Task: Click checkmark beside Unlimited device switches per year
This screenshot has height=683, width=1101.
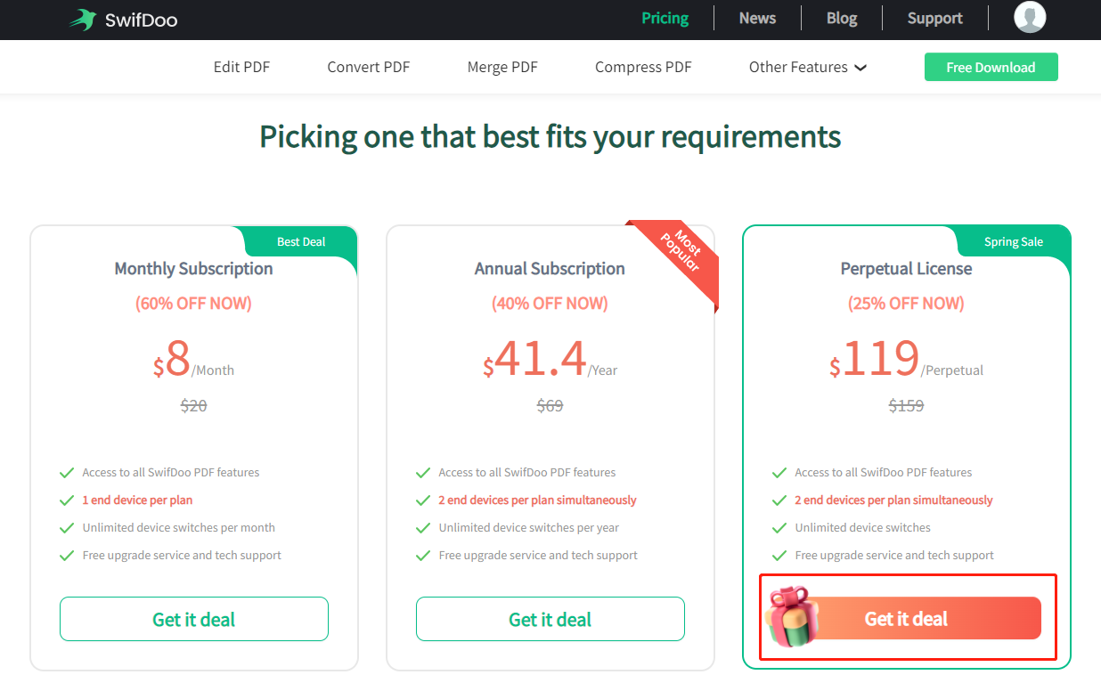Action: pos(423,528)
